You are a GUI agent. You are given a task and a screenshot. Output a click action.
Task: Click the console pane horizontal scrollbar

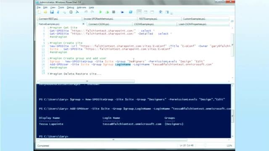click(x=113, y=140)
